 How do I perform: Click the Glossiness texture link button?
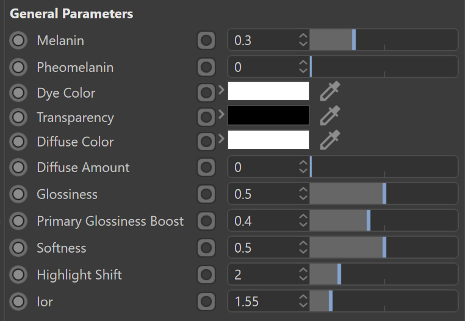click(206, 194)
